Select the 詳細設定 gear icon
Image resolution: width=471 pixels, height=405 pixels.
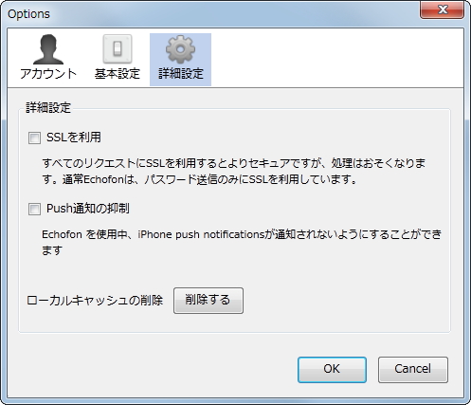click(x=180, y=49)
